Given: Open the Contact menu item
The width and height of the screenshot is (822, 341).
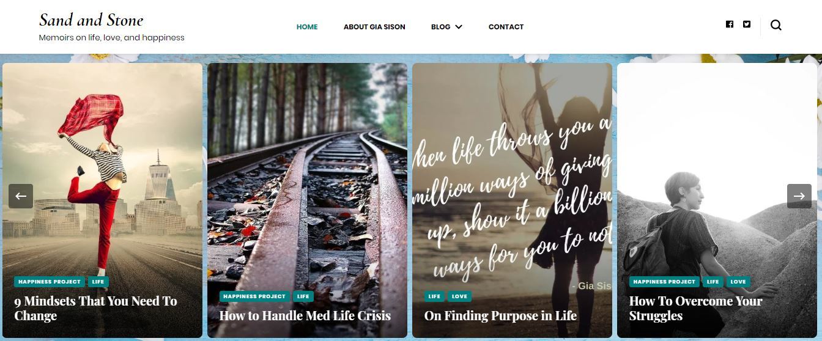Looking at the screenshot, I should tap(506, 27).
